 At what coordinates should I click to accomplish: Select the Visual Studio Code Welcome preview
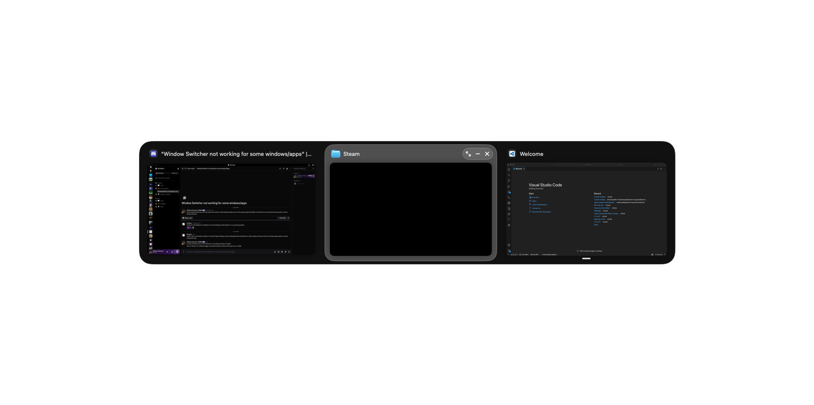click(586, 209)
